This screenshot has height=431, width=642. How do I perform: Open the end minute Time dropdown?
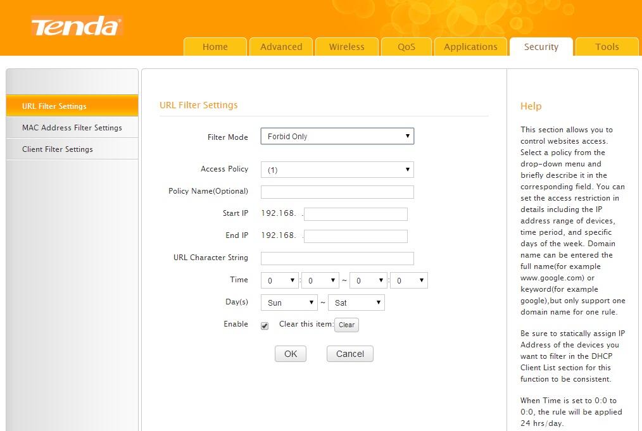coord(409,280)
